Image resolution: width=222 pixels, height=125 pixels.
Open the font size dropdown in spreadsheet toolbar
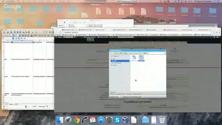pyautogui.click(x=20, y=35)
